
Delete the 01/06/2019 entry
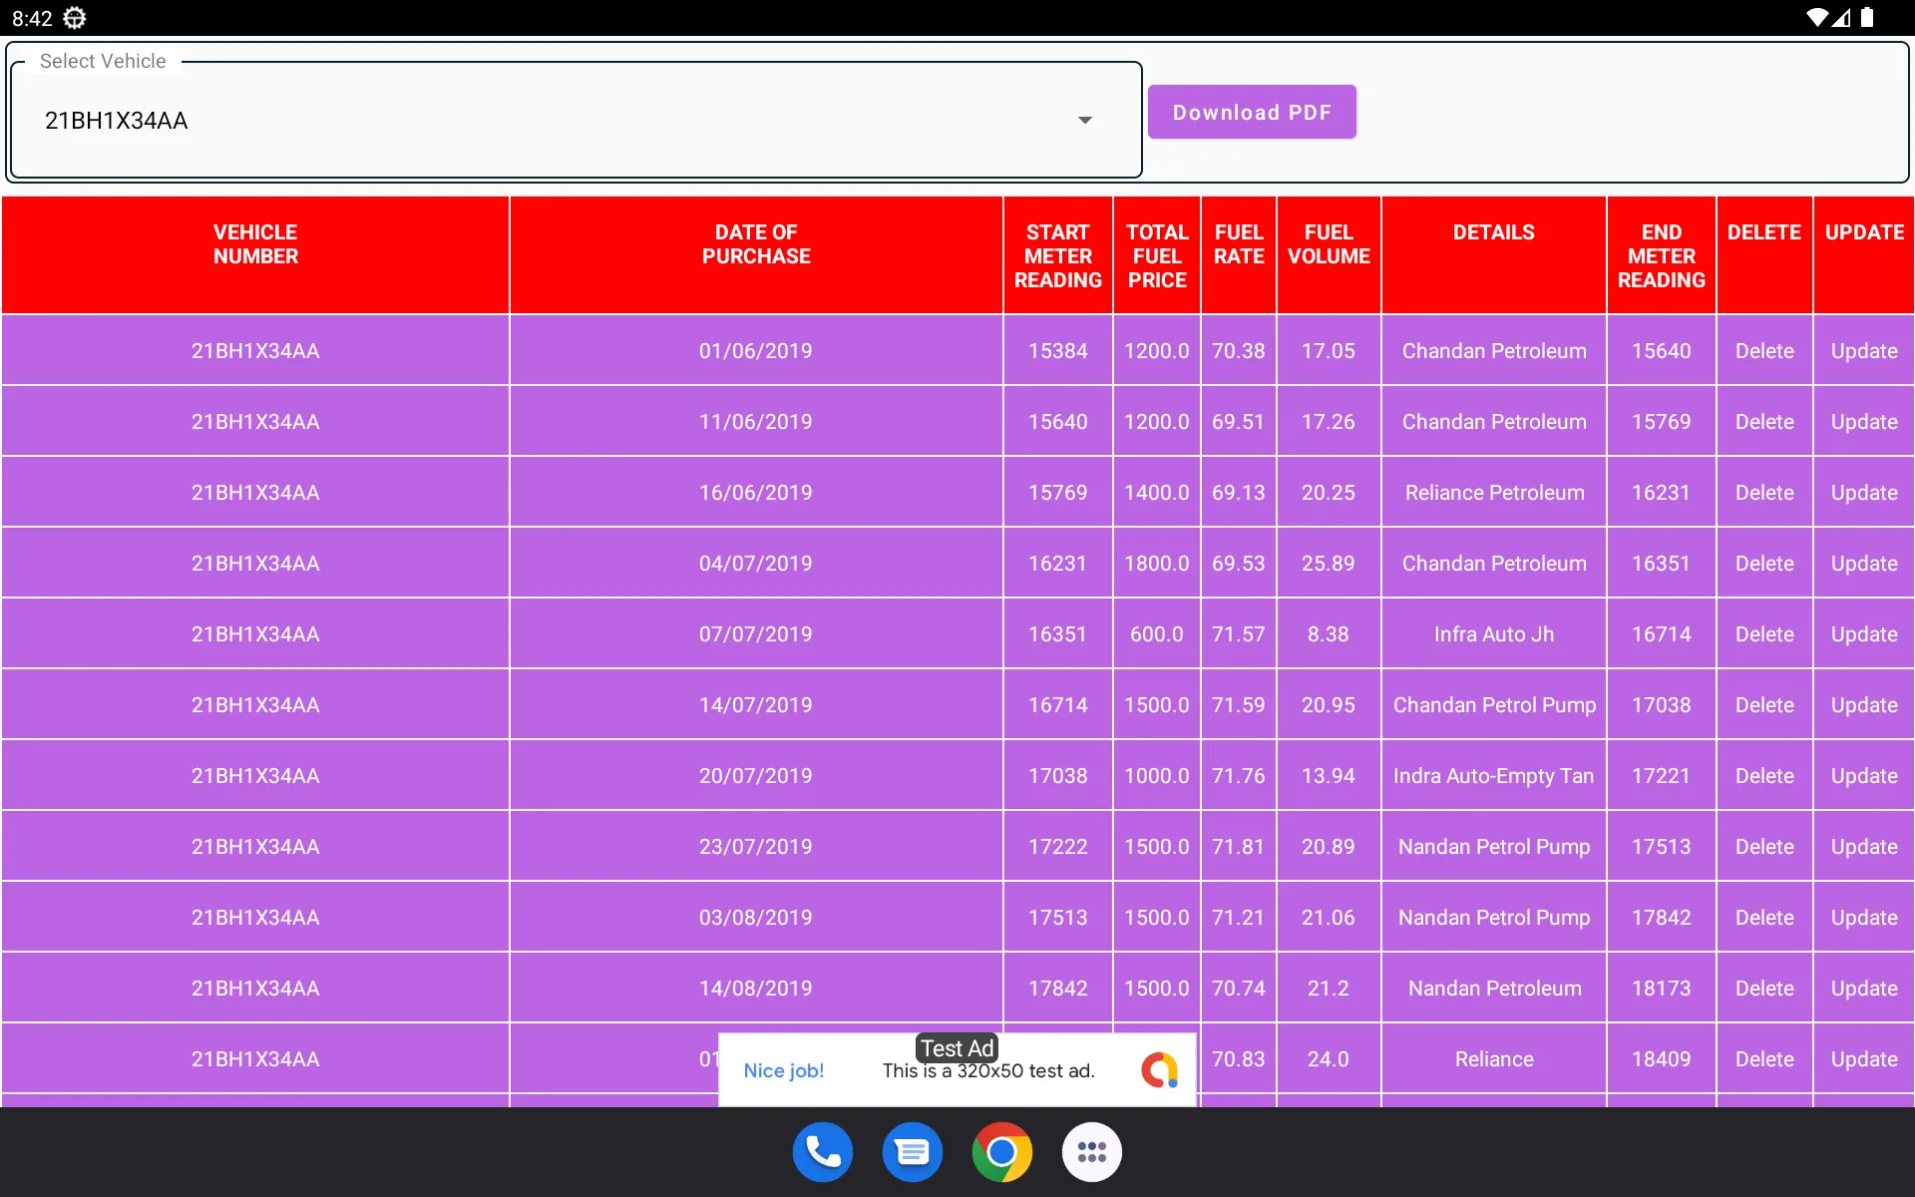coord(1763,351)
